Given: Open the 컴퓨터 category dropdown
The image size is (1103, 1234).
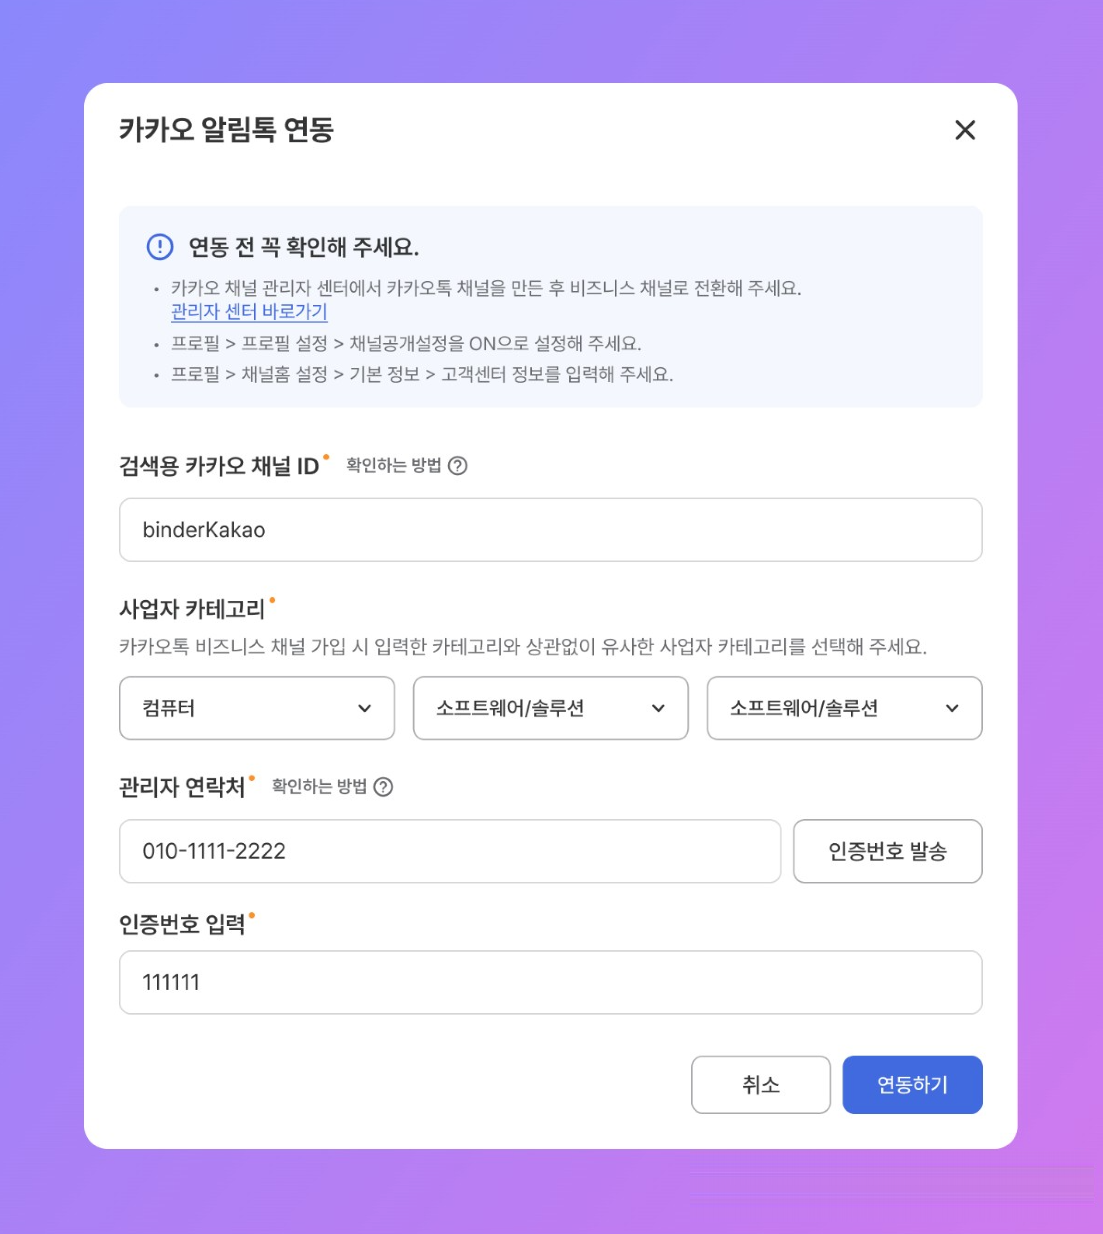Looking at the screenshot, I should tap(257, 708).
